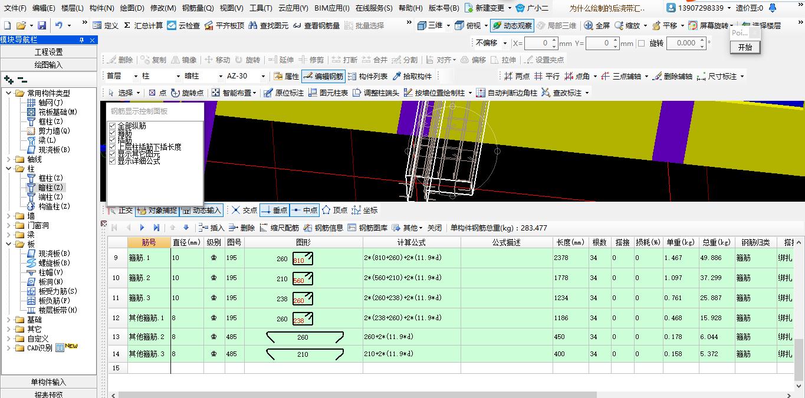Click 平齐板顶 tool
805x398 pixels.
click(x=224, y=26)
